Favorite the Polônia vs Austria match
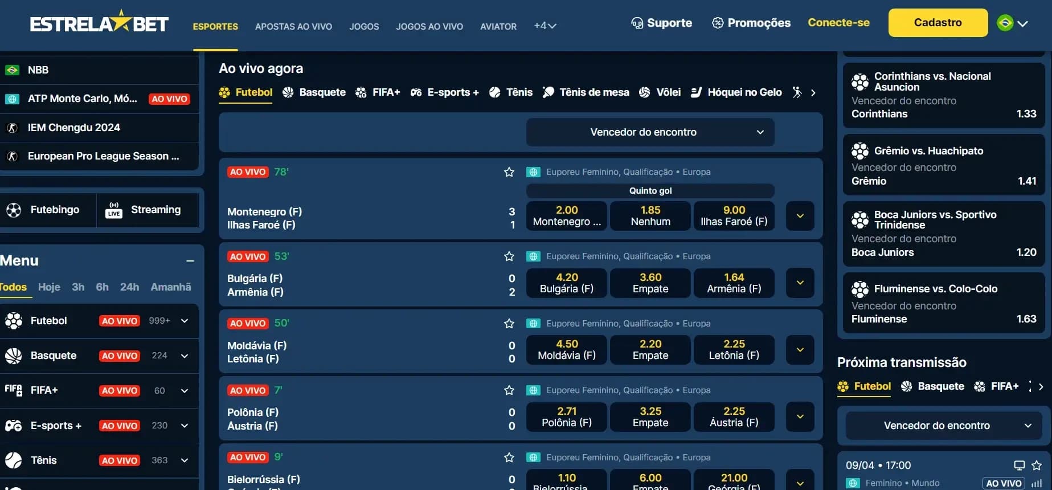The height and width of the screenshot is (490, 1052). pos(509,390)
